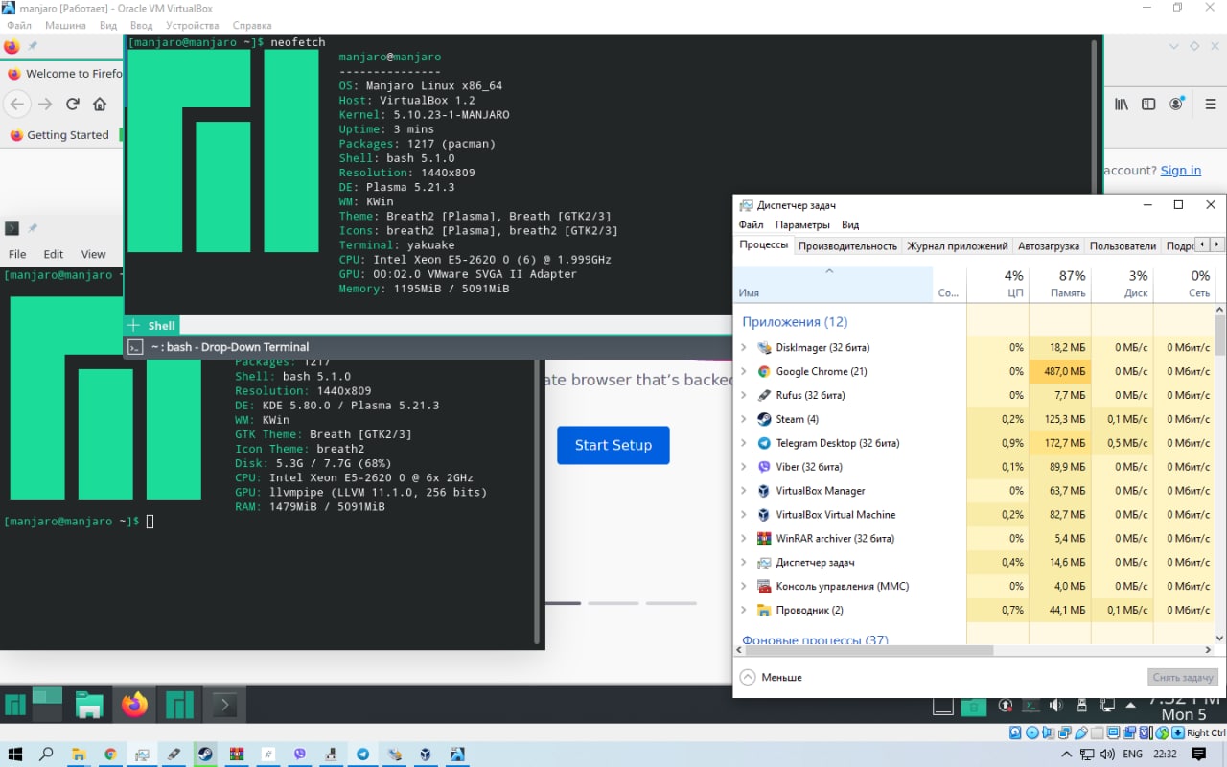Open terminal task in KDE panel
Screen dimensions: 1227x767
(223, 706)
